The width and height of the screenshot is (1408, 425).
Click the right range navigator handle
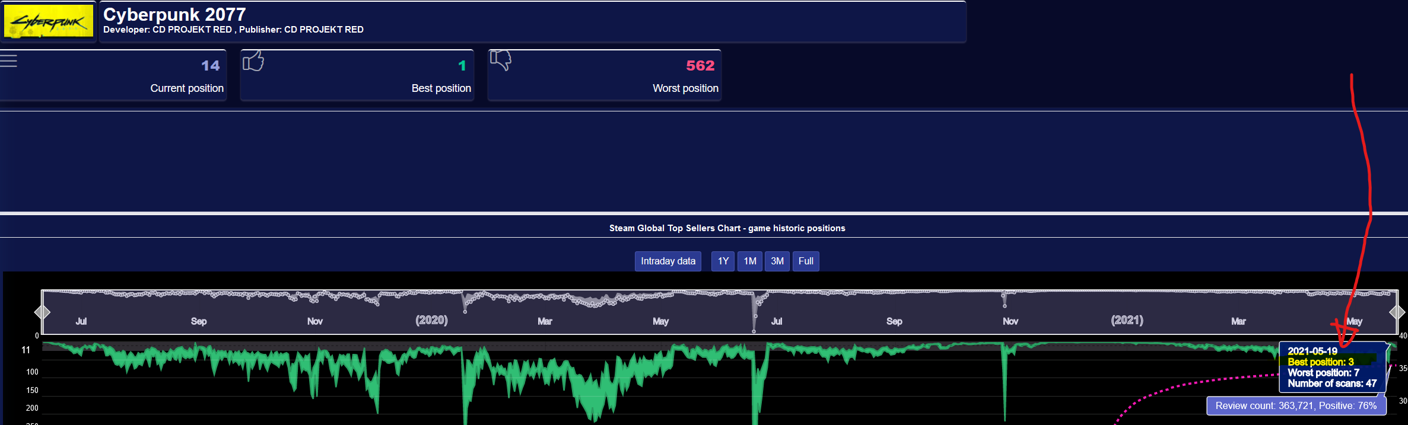pyautogui.click(x=1397, y=312)
